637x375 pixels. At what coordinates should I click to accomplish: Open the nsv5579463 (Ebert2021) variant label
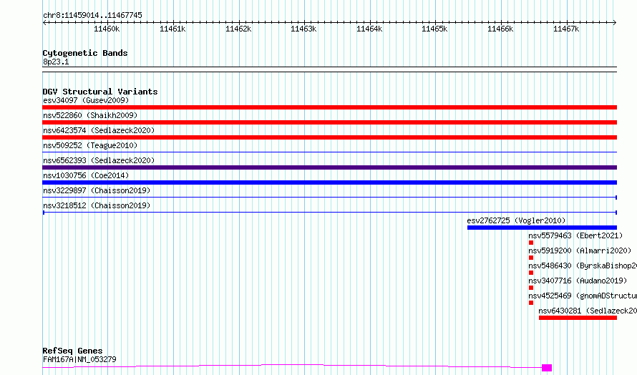click(575, 235)
